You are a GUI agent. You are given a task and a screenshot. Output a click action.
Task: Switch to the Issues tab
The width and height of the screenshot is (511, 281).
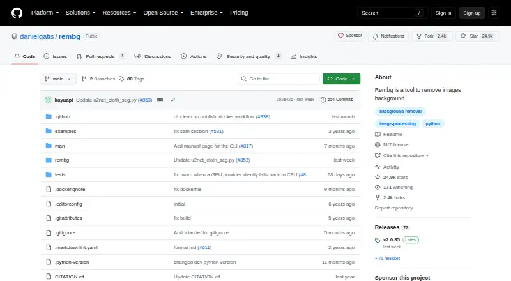(56, 56)
